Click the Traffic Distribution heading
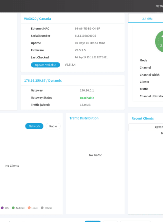The width and height of the screenshot is (163, 222). click(x=84, y=118)
